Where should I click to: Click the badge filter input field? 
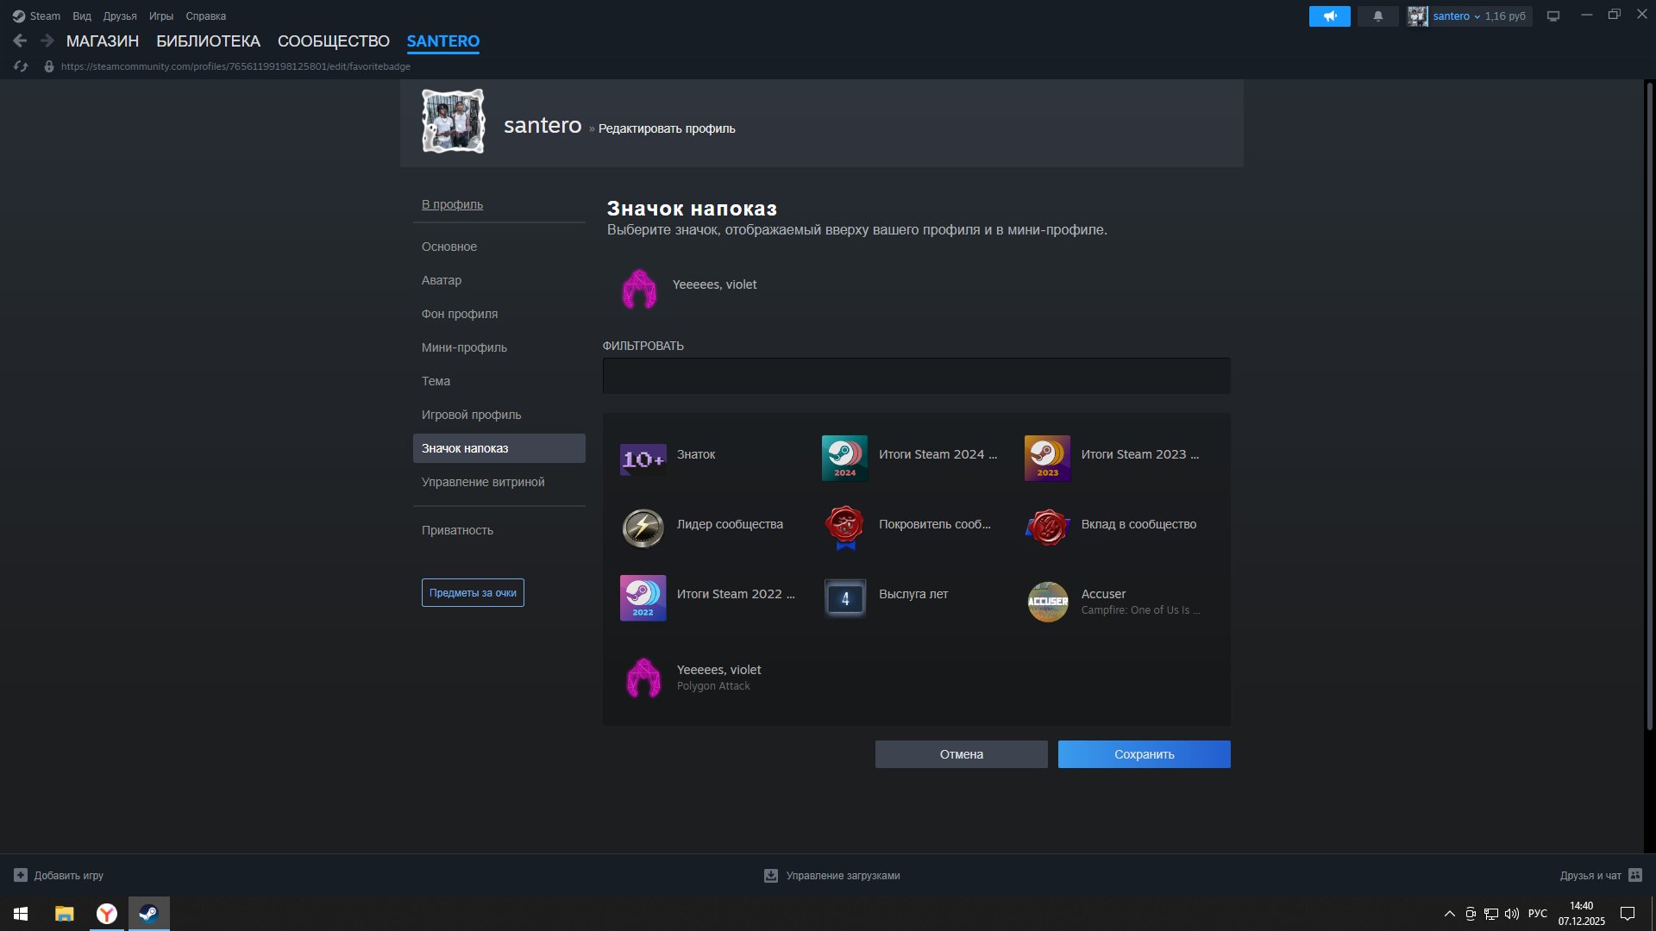click(917, 375)
